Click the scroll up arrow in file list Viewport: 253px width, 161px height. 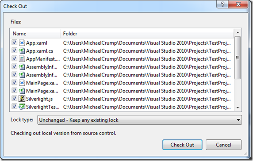(x=238, y=32)
